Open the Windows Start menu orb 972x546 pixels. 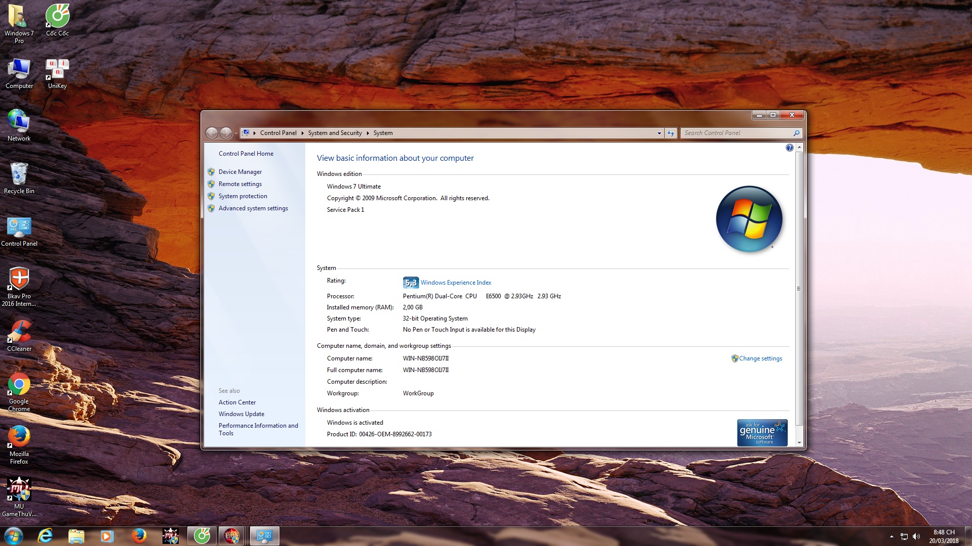(14, 536)
